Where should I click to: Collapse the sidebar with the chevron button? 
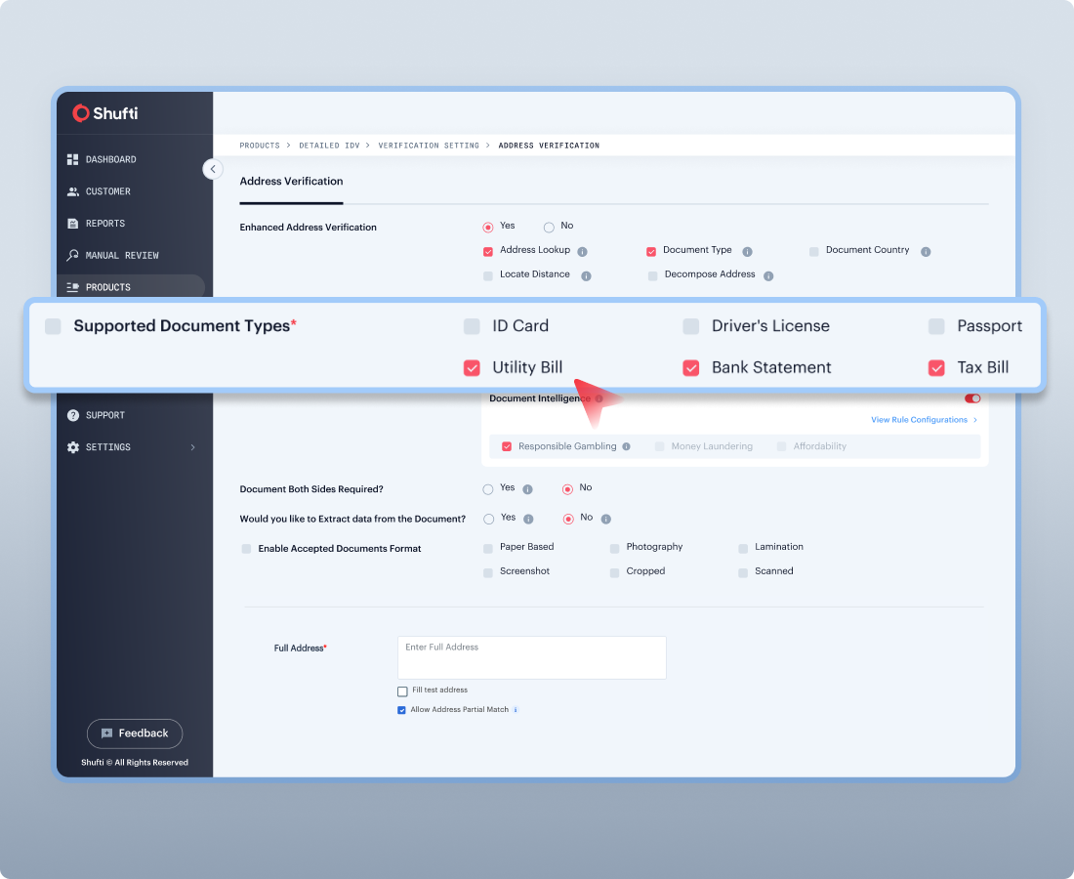click(x=213, y=169)
